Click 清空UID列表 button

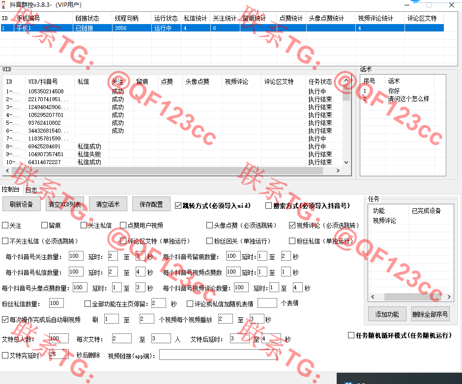click(65, 204)
